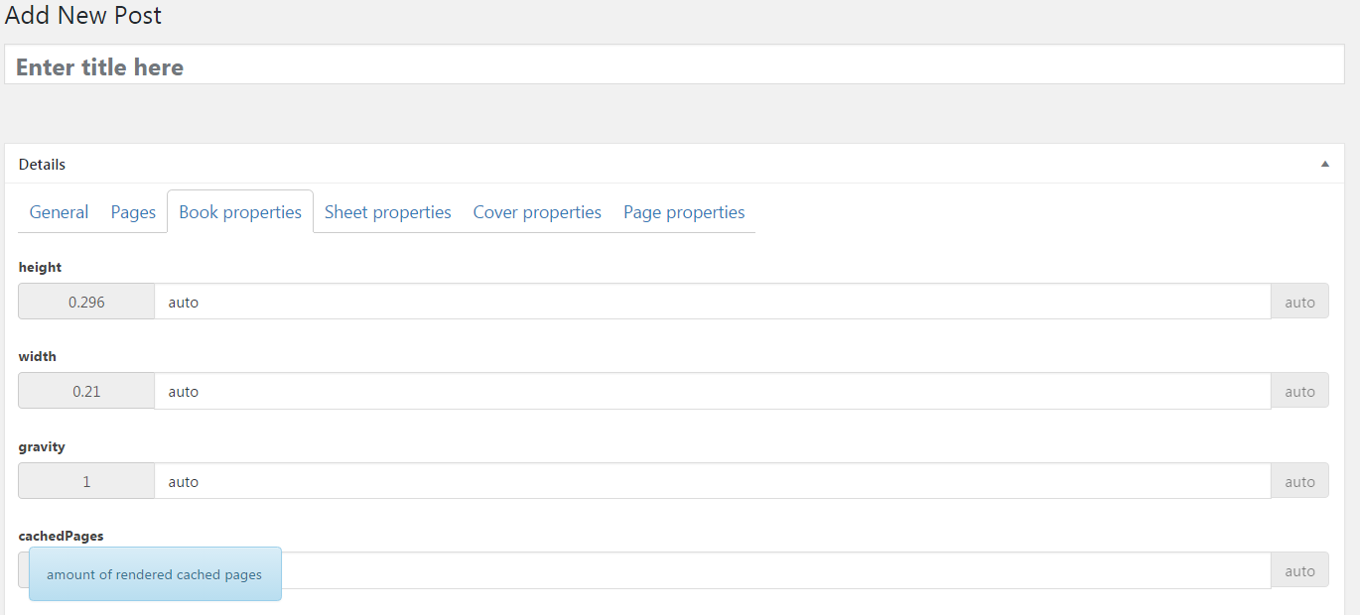Focus the gravity text field containing auto
Viewport: 1360px width, 615px height.
[x=713, y=481]
